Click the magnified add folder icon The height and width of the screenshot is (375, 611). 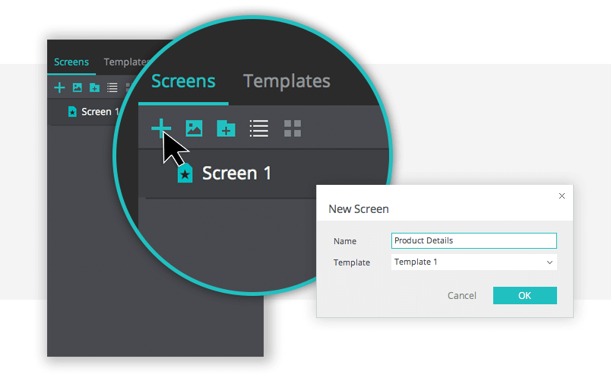[226, 129]
